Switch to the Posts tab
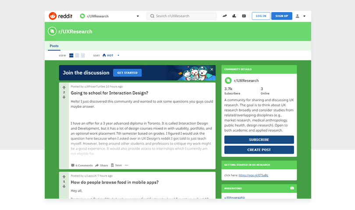This screenshot has height=210, width=355. coord(54,46)
